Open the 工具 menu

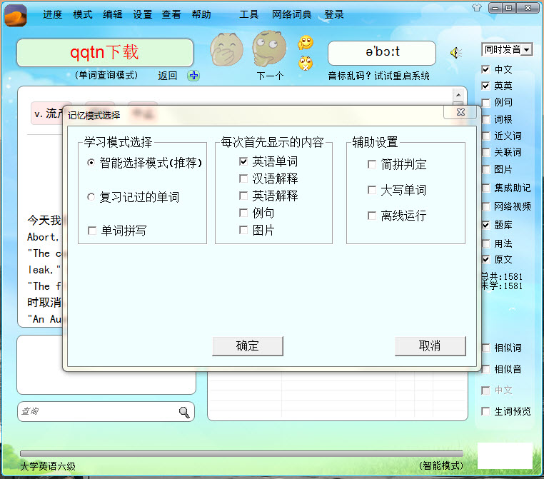click(x=249, y=14)
